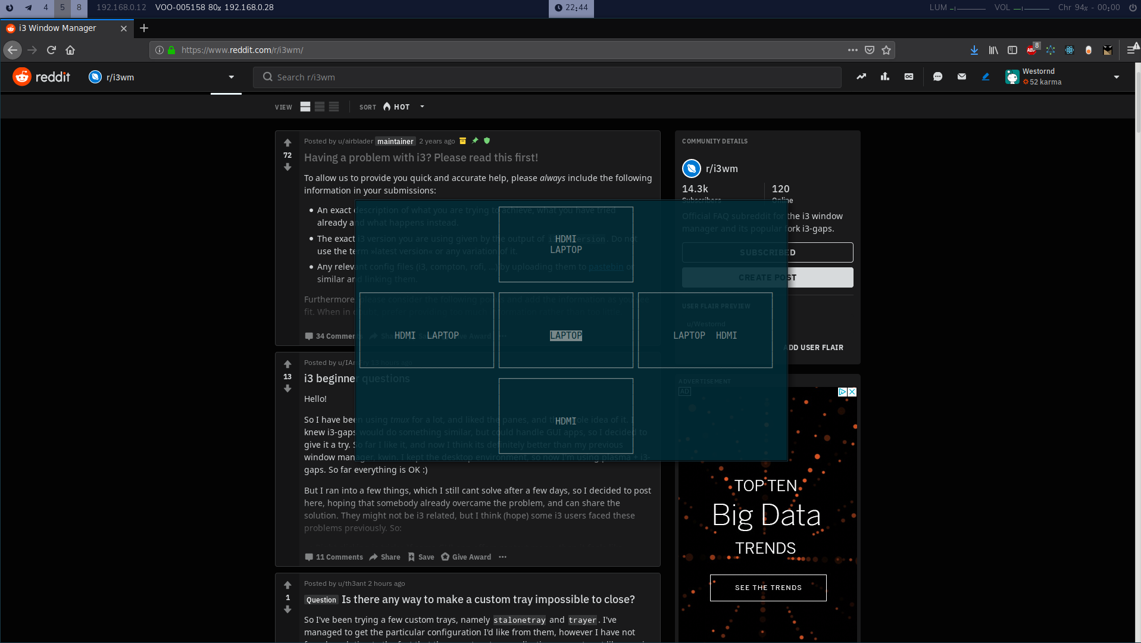
Task: Go back to the previous page
Action: tap(12, 50)
